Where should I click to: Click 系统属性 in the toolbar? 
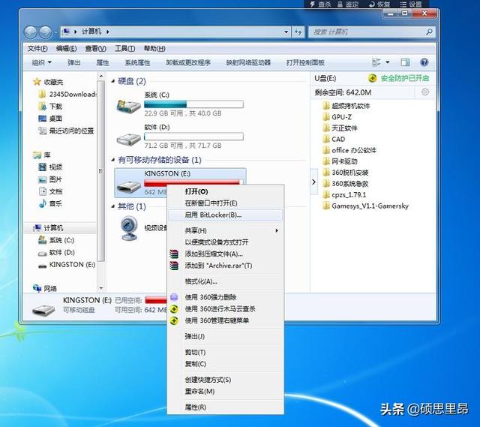coord(137,62)
